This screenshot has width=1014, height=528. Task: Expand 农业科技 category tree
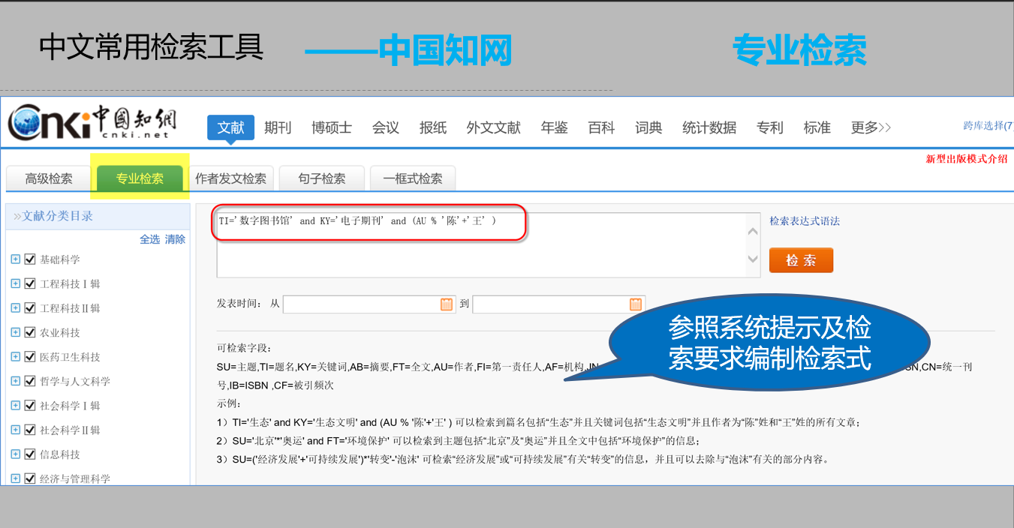pyautogui.click(x=16, y=332)
